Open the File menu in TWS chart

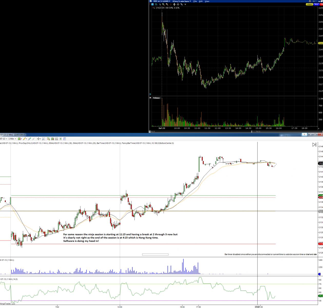click(x=195, y=1)
